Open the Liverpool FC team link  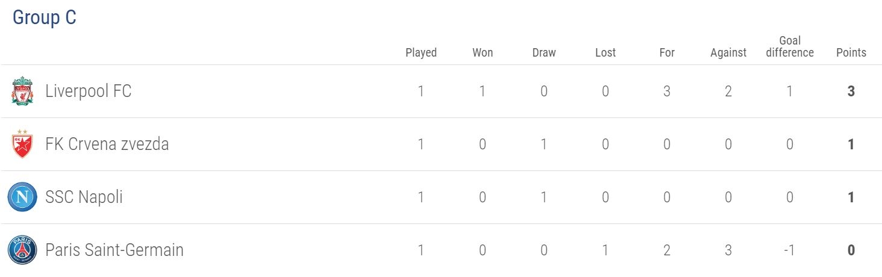(88, 92)
